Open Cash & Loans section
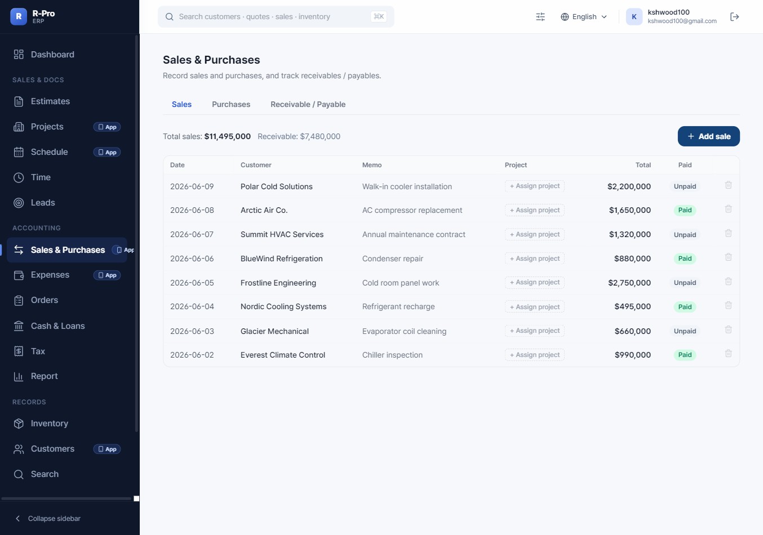This screenshot has width=763, height=535. [x=67, y=326]
